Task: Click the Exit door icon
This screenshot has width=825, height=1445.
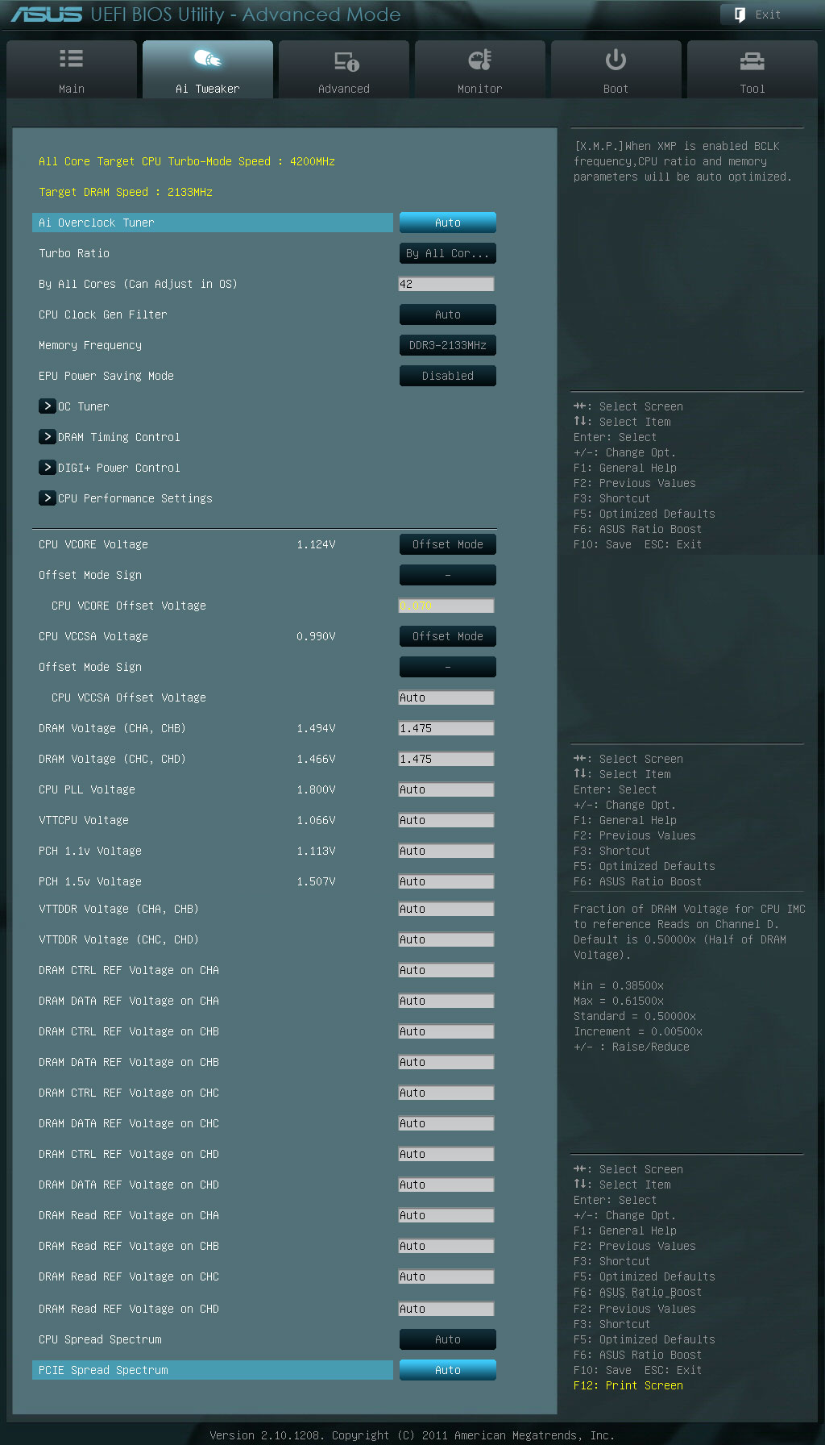Action: point(740,15)
